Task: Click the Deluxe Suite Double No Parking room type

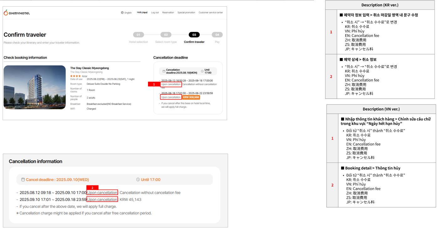Action: (103, 84)
